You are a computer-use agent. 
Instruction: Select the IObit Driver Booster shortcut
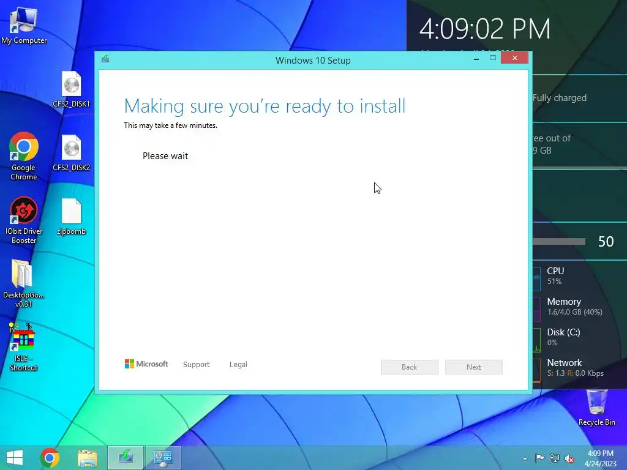pos(24,220)
